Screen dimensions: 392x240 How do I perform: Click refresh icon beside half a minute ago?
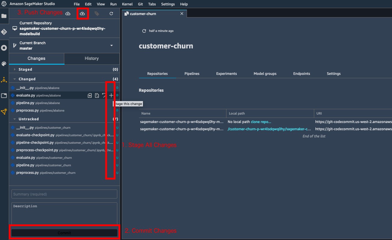point(144,31)
